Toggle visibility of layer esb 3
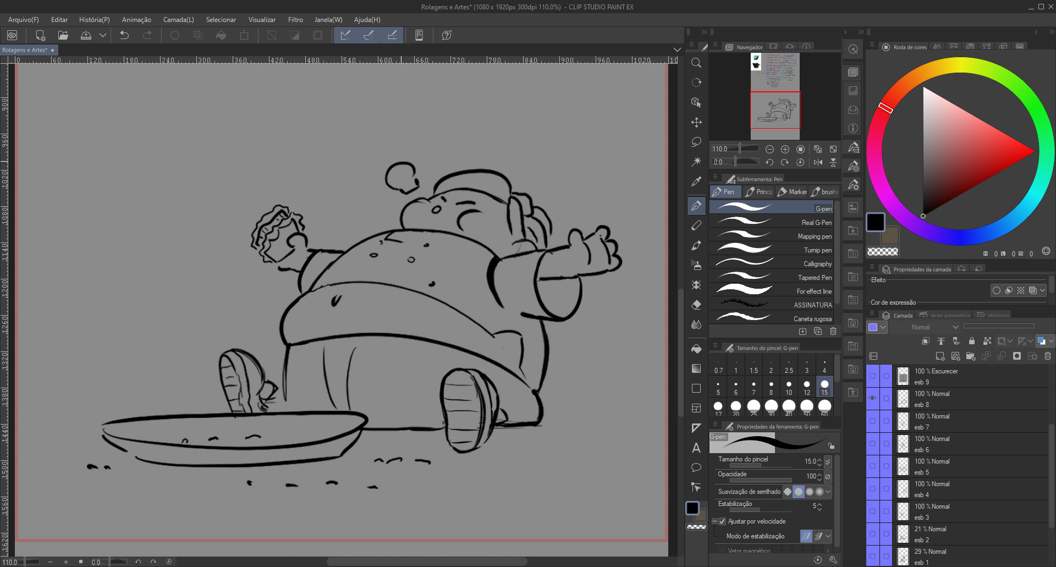1056x567 pixels. (872, 511)
